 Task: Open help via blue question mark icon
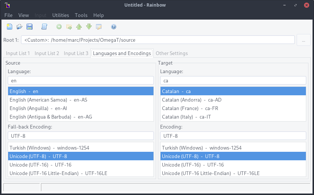[x=114, y=27]
